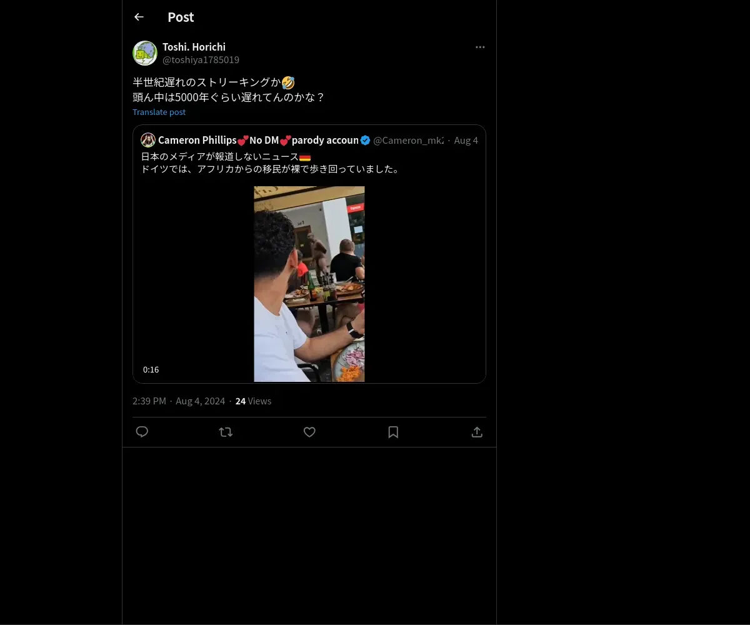The height and width of the screenshot is (625, 750).
Task: Open the three-dot more options menu
Action: tap(480, 47)
